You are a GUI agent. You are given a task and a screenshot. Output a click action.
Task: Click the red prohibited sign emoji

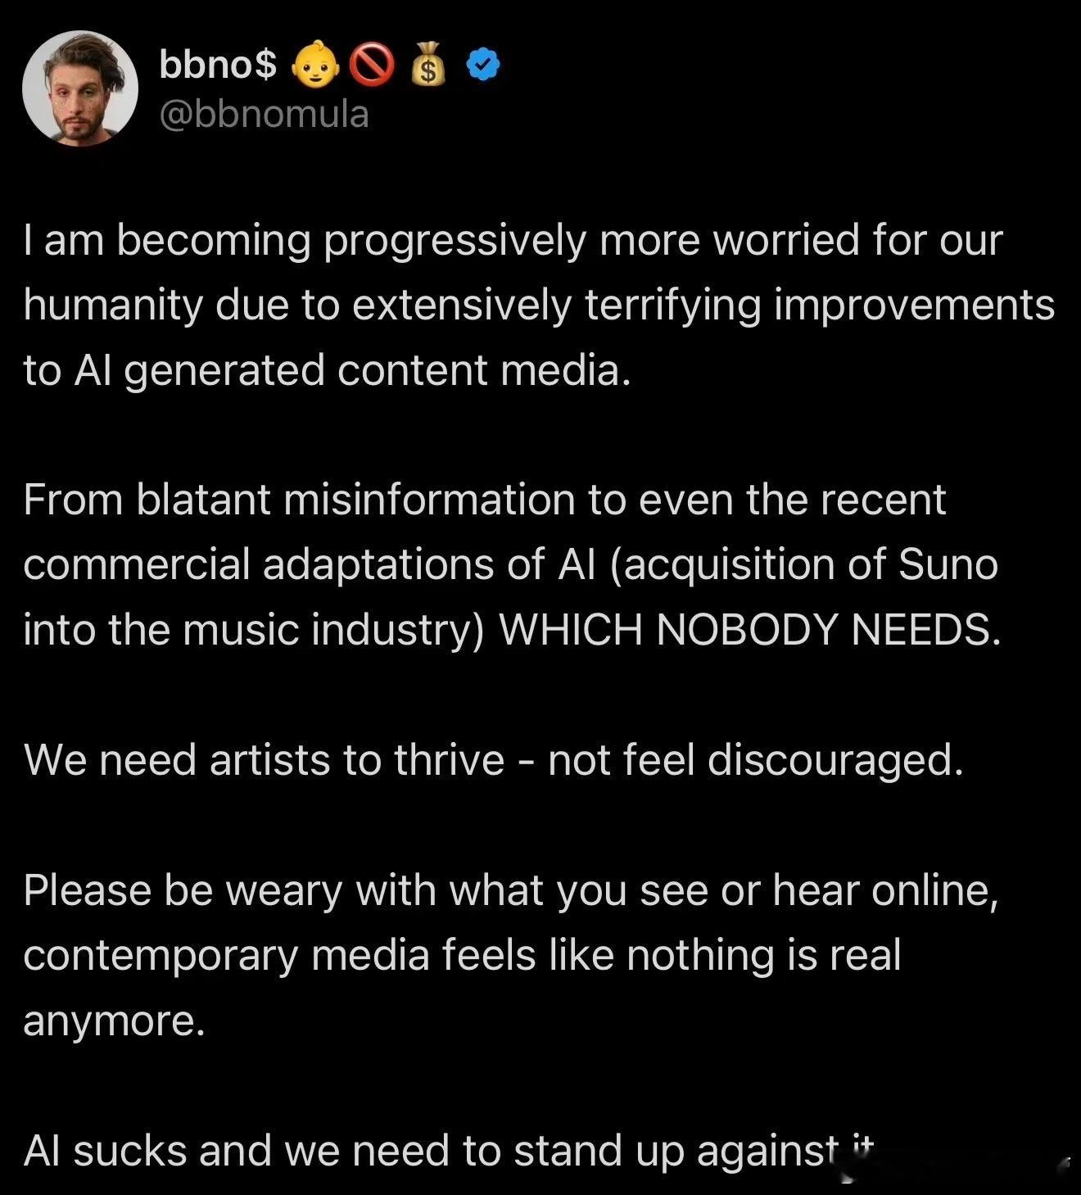(x=372, y=66)
